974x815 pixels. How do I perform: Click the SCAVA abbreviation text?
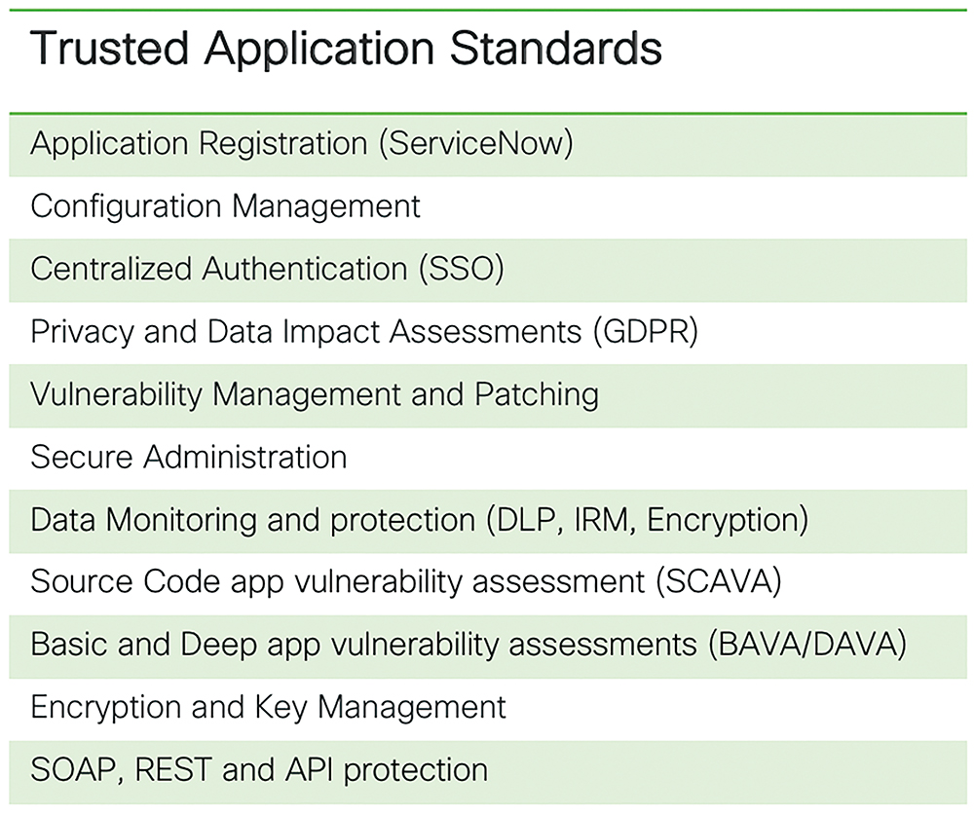(x=719, y=582)
